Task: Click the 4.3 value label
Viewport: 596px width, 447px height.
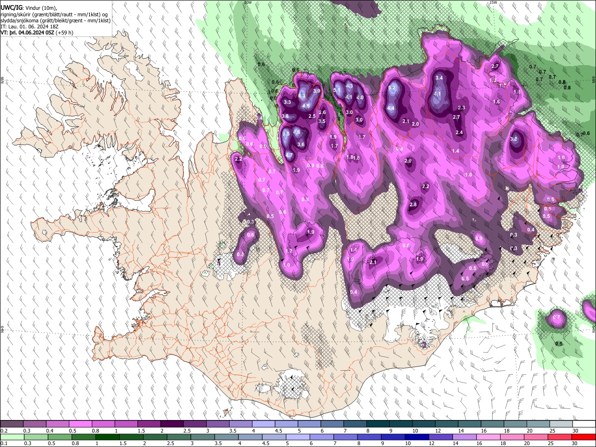Action: (349, 86)
